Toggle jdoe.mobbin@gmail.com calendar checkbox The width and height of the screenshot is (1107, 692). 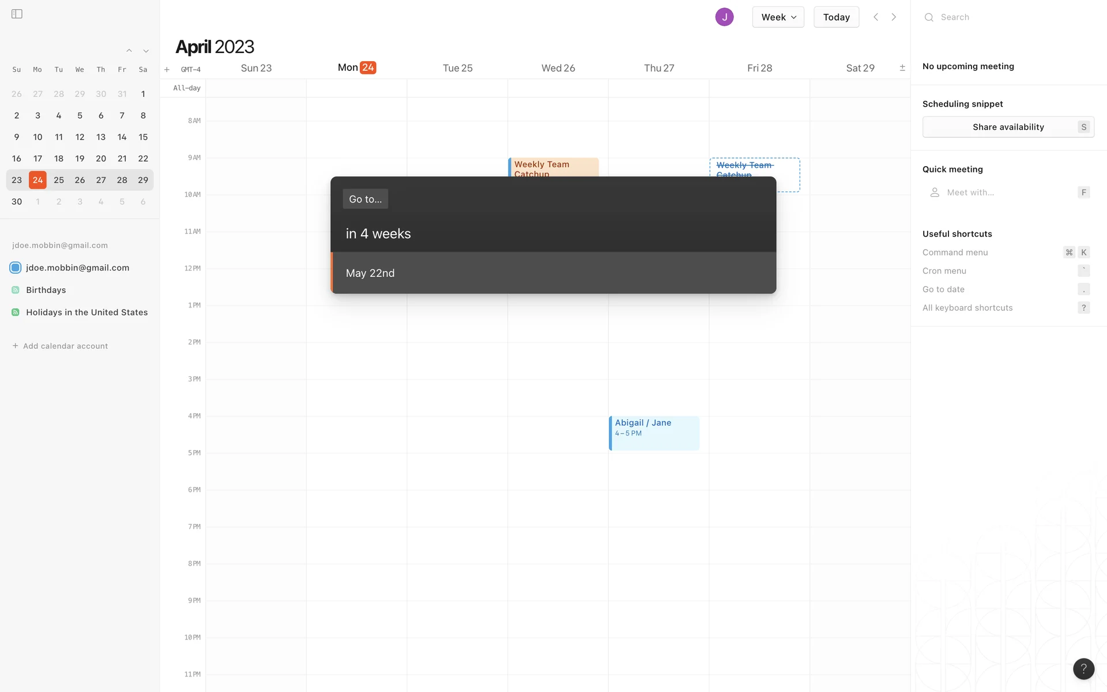tap(16, 268)
